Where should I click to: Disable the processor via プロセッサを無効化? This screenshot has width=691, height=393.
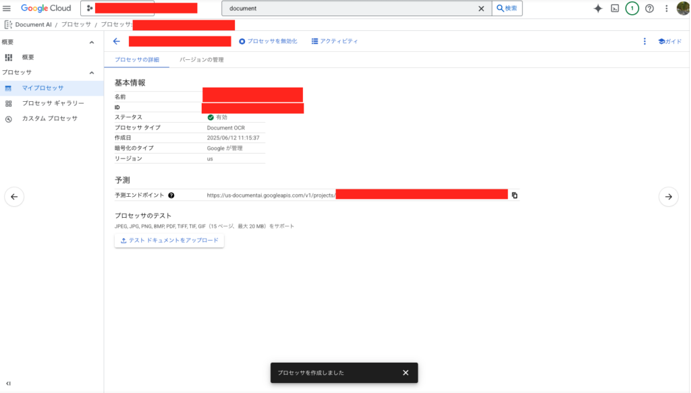point(267,40)
